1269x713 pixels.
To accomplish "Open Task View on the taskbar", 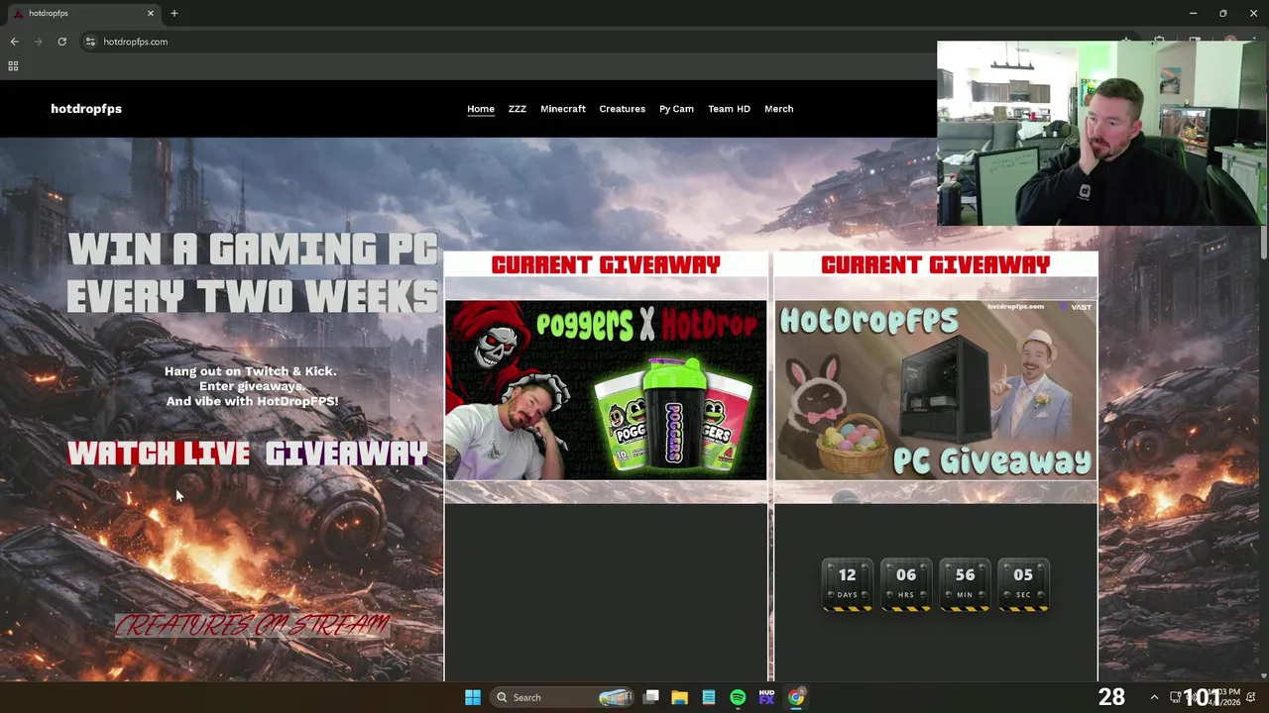I will coord(651,697).
